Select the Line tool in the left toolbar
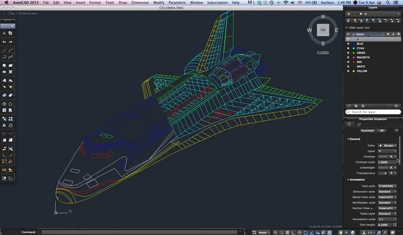Image resolution: width=403 pixels, height=235 pixels. pos(4,50)
